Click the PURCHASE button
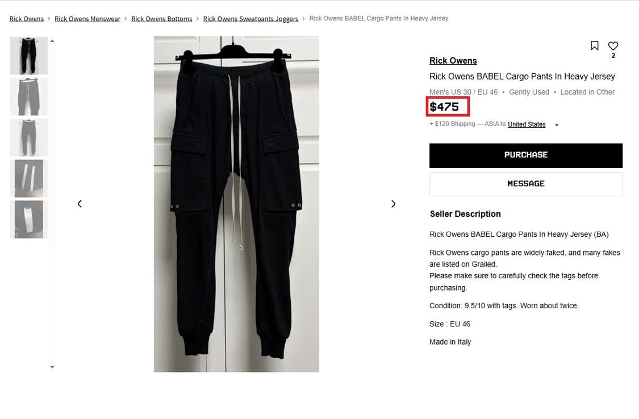Viewport: 639px width, 419px height. [x=526, y=155]
